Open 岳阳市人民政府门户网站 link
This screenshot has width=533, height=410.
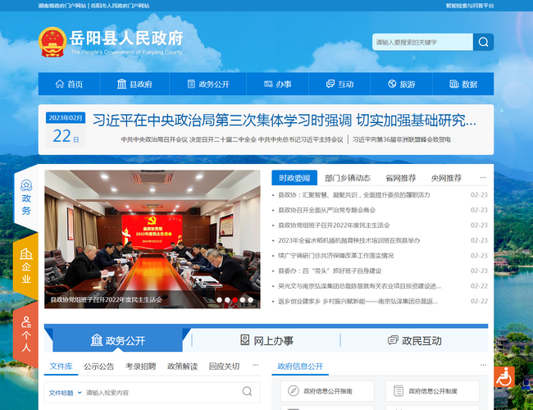point(120,6)
